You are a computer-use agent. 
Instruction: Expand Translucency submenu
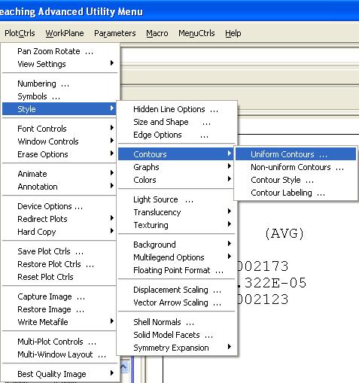pos(177,212)
